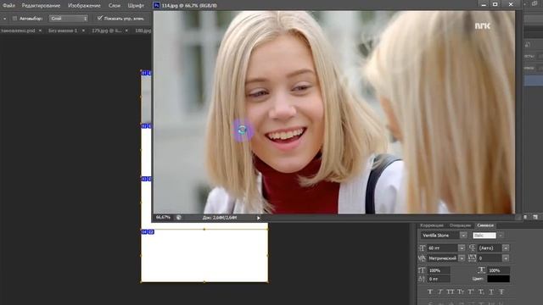Click the tracking icon

click(x=473, y=258)
